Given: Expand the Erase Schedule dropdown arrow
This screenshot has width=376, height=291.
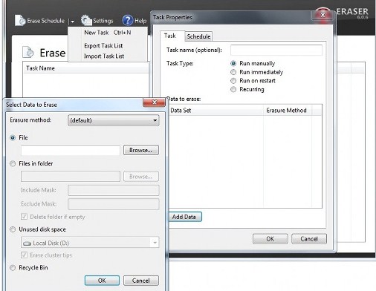Looking at the screenshot, I should 72,22.
